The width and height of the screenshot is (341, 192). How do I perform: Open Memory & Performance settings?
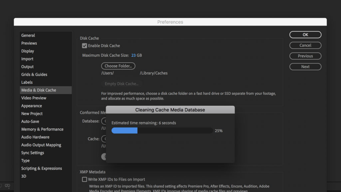tap(42, 129)
